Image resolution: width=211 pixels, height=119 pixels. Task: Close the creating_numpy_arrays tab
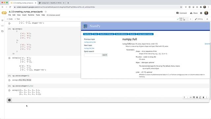(36, 3)
